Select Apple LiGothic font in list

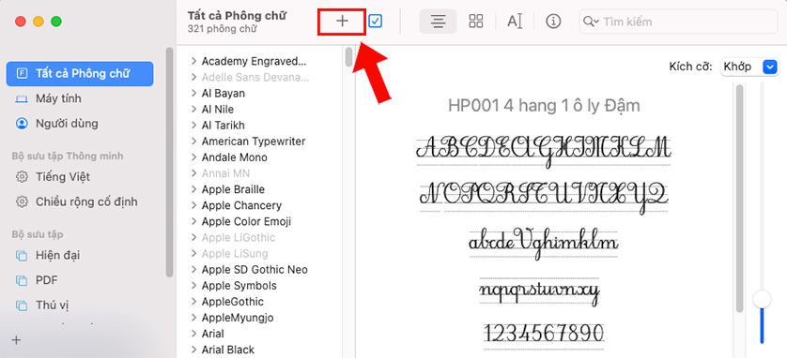239,237
